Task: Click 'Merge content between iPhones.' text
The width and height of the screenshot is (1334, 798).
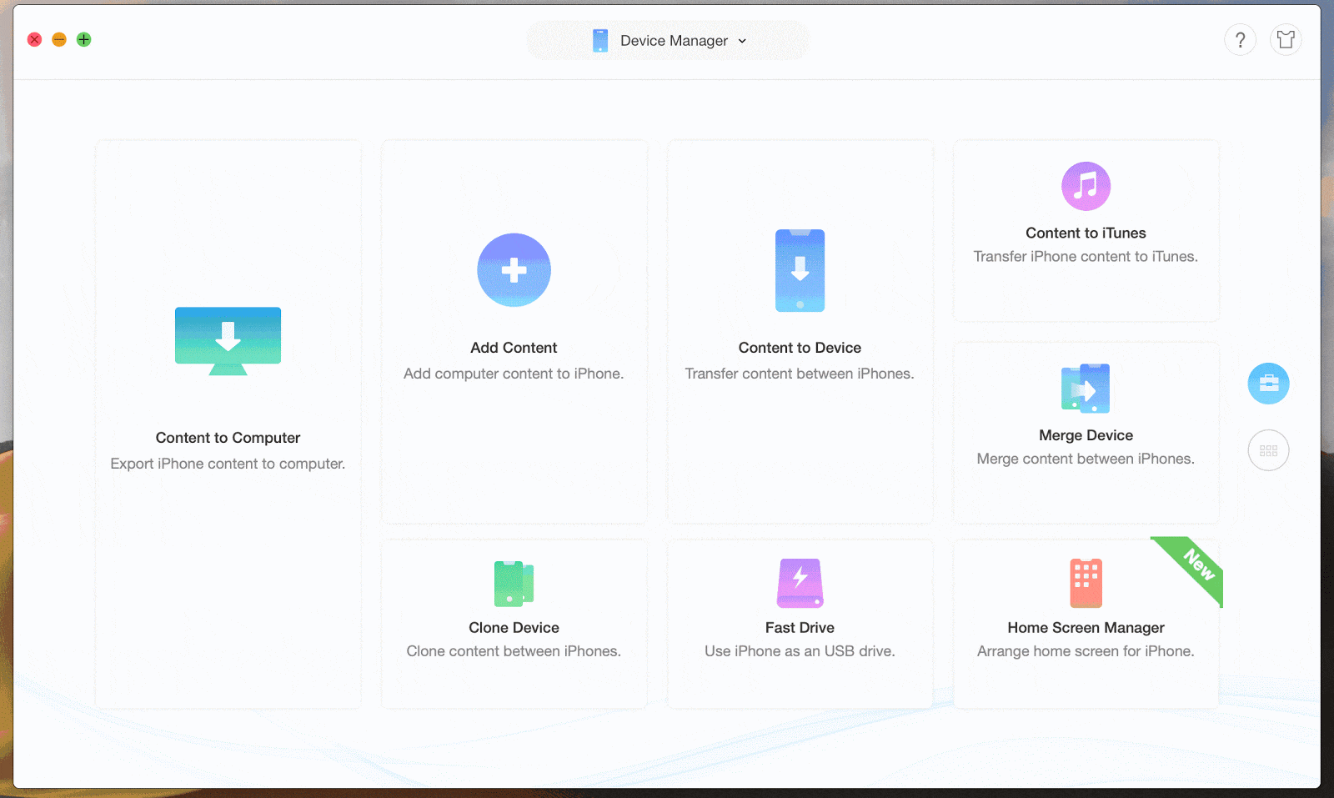Action: click(x=1086, y=459)
